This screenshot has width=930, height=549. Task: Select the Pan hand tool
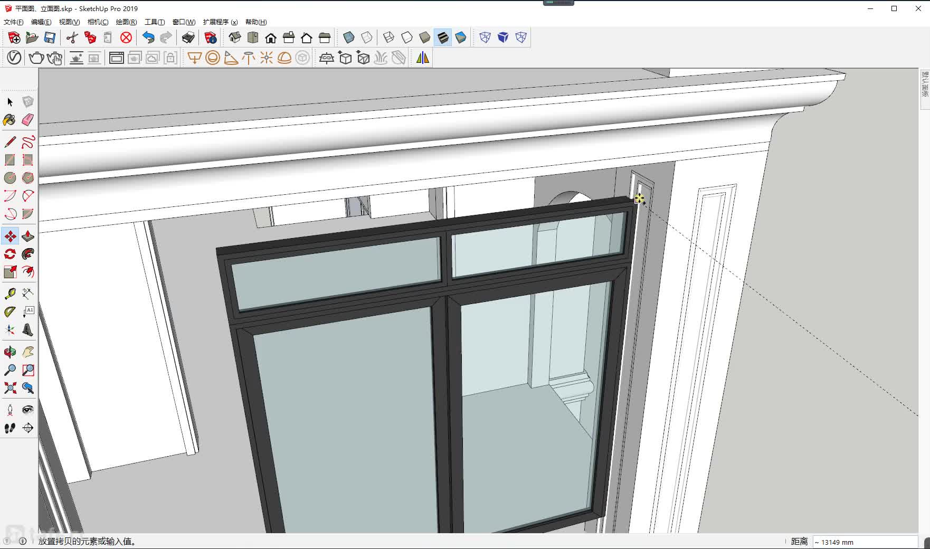point(28,352)
